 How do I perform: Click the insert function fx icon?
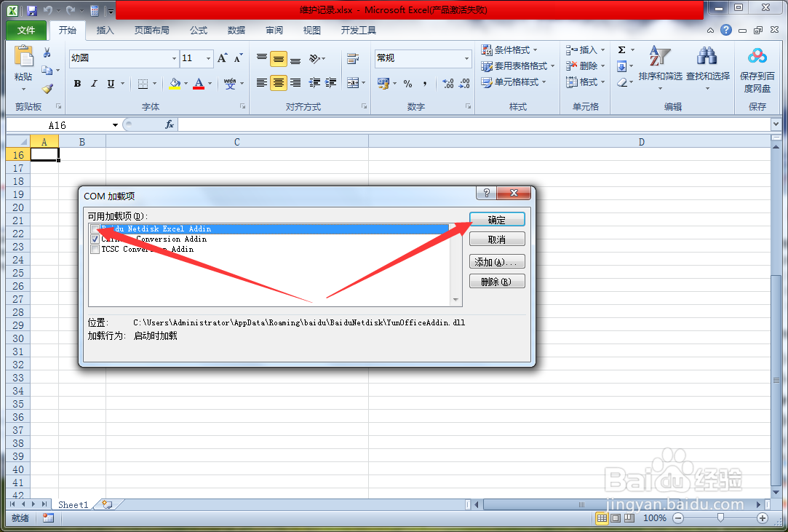tap(170, 124)
